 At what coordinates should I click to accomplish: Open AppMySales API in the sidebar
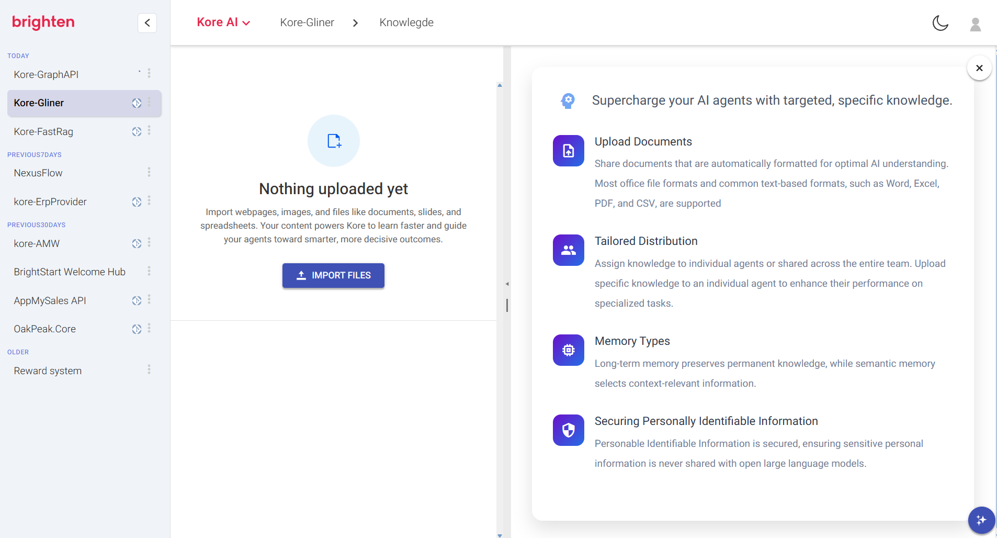[50, 300]
